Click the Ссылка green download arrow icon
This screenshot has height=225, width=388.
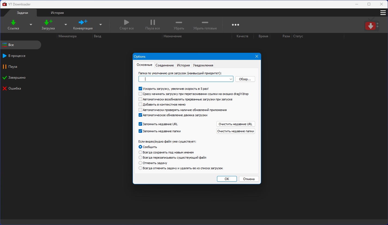13,22
